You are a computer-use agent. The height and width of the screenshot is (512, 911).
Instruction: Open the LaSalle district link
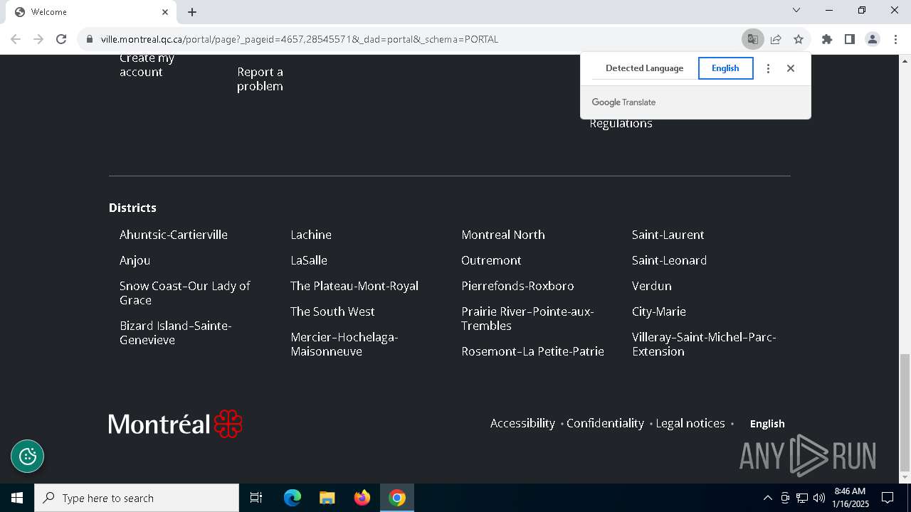[309, 260]
